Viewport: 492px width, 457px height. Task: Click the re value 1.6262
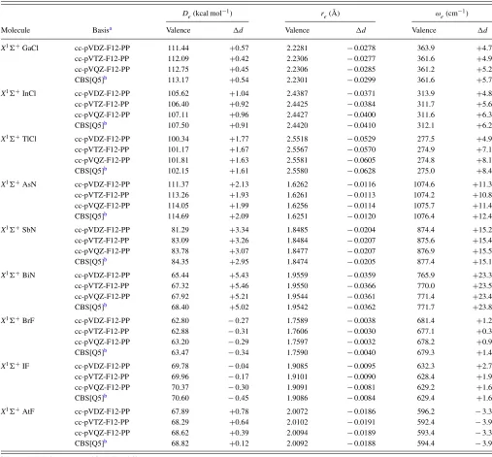click(297, 184)
